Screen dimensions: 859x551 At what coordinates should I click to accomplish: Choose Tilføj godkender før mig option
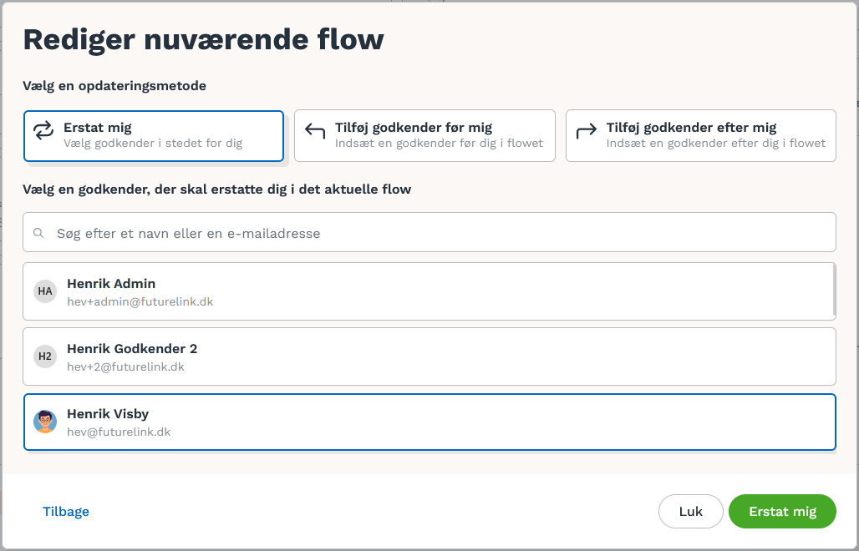pyautogui.click(x=424, y=136)
